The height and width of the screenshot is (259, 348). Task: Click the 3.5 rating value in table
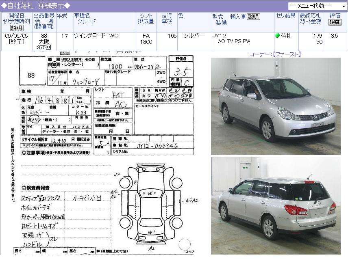tap(334, 36)
